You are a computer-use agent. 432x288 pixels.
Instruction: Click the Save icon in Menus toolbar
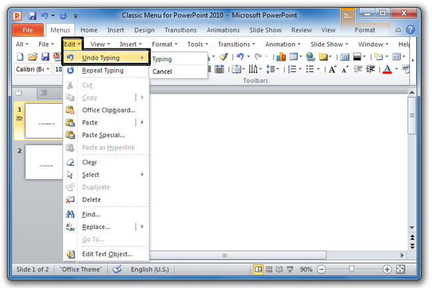point(45,57)
